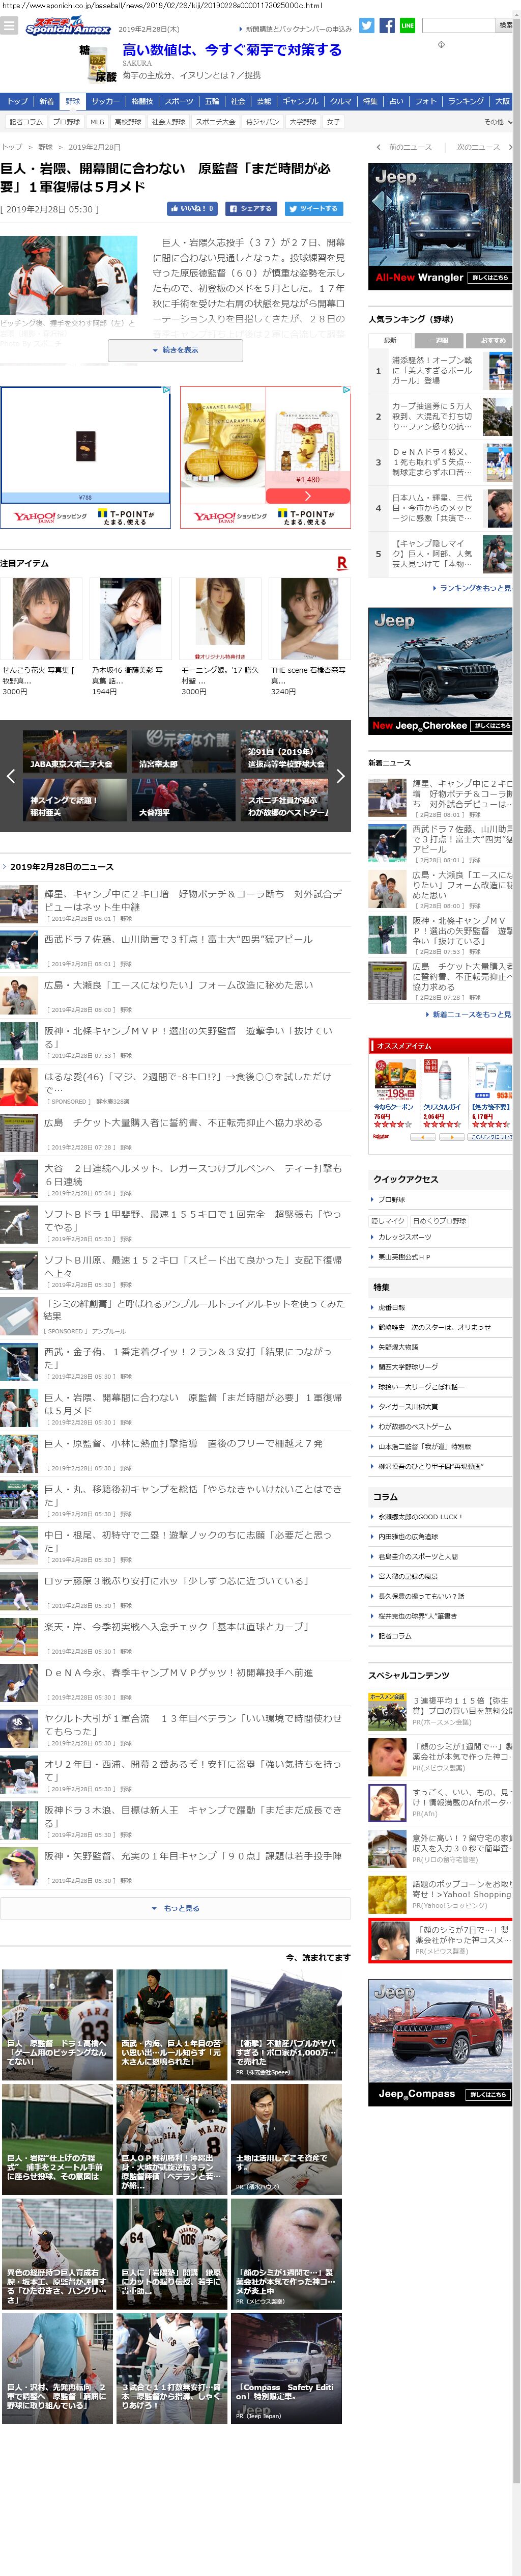
Task: Open 日めくりプロ野球 in quick access
Action: tap(439, 1221)
